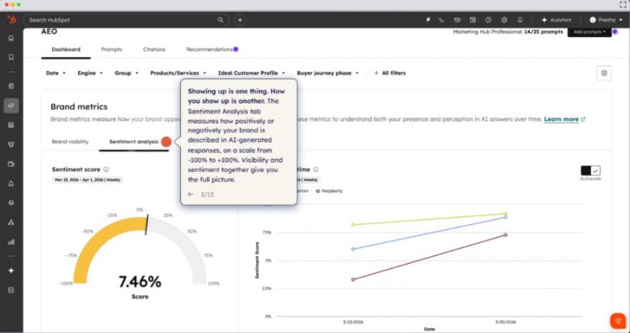This screenshot has width=630, height=333.
Task: Open the top bar settings gear
Action: click(504, 20)
